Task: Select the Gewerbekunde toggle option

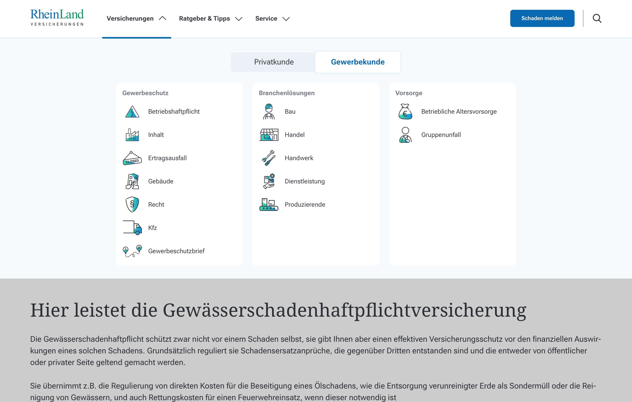Action: [x=358, y=62]
